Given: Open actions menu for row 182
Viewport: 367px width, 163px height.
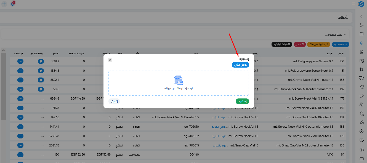Looking at the screenshot, I should tap(20, 108).
